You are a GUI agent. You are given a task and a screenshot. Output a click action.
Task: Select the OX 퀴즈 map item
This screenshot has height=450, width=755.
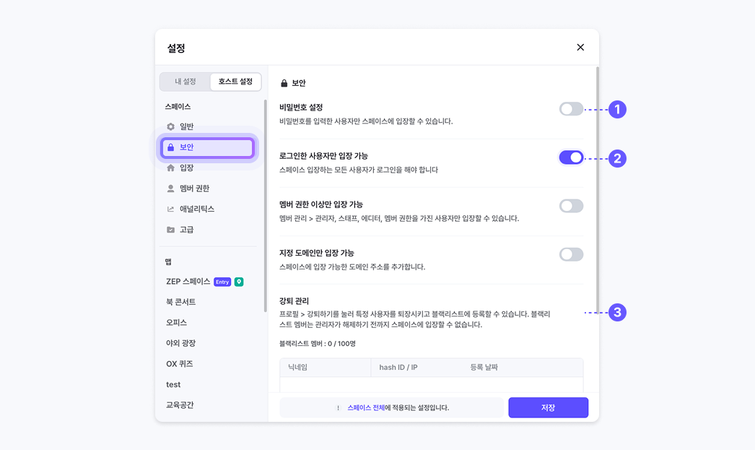coord(180,364)
